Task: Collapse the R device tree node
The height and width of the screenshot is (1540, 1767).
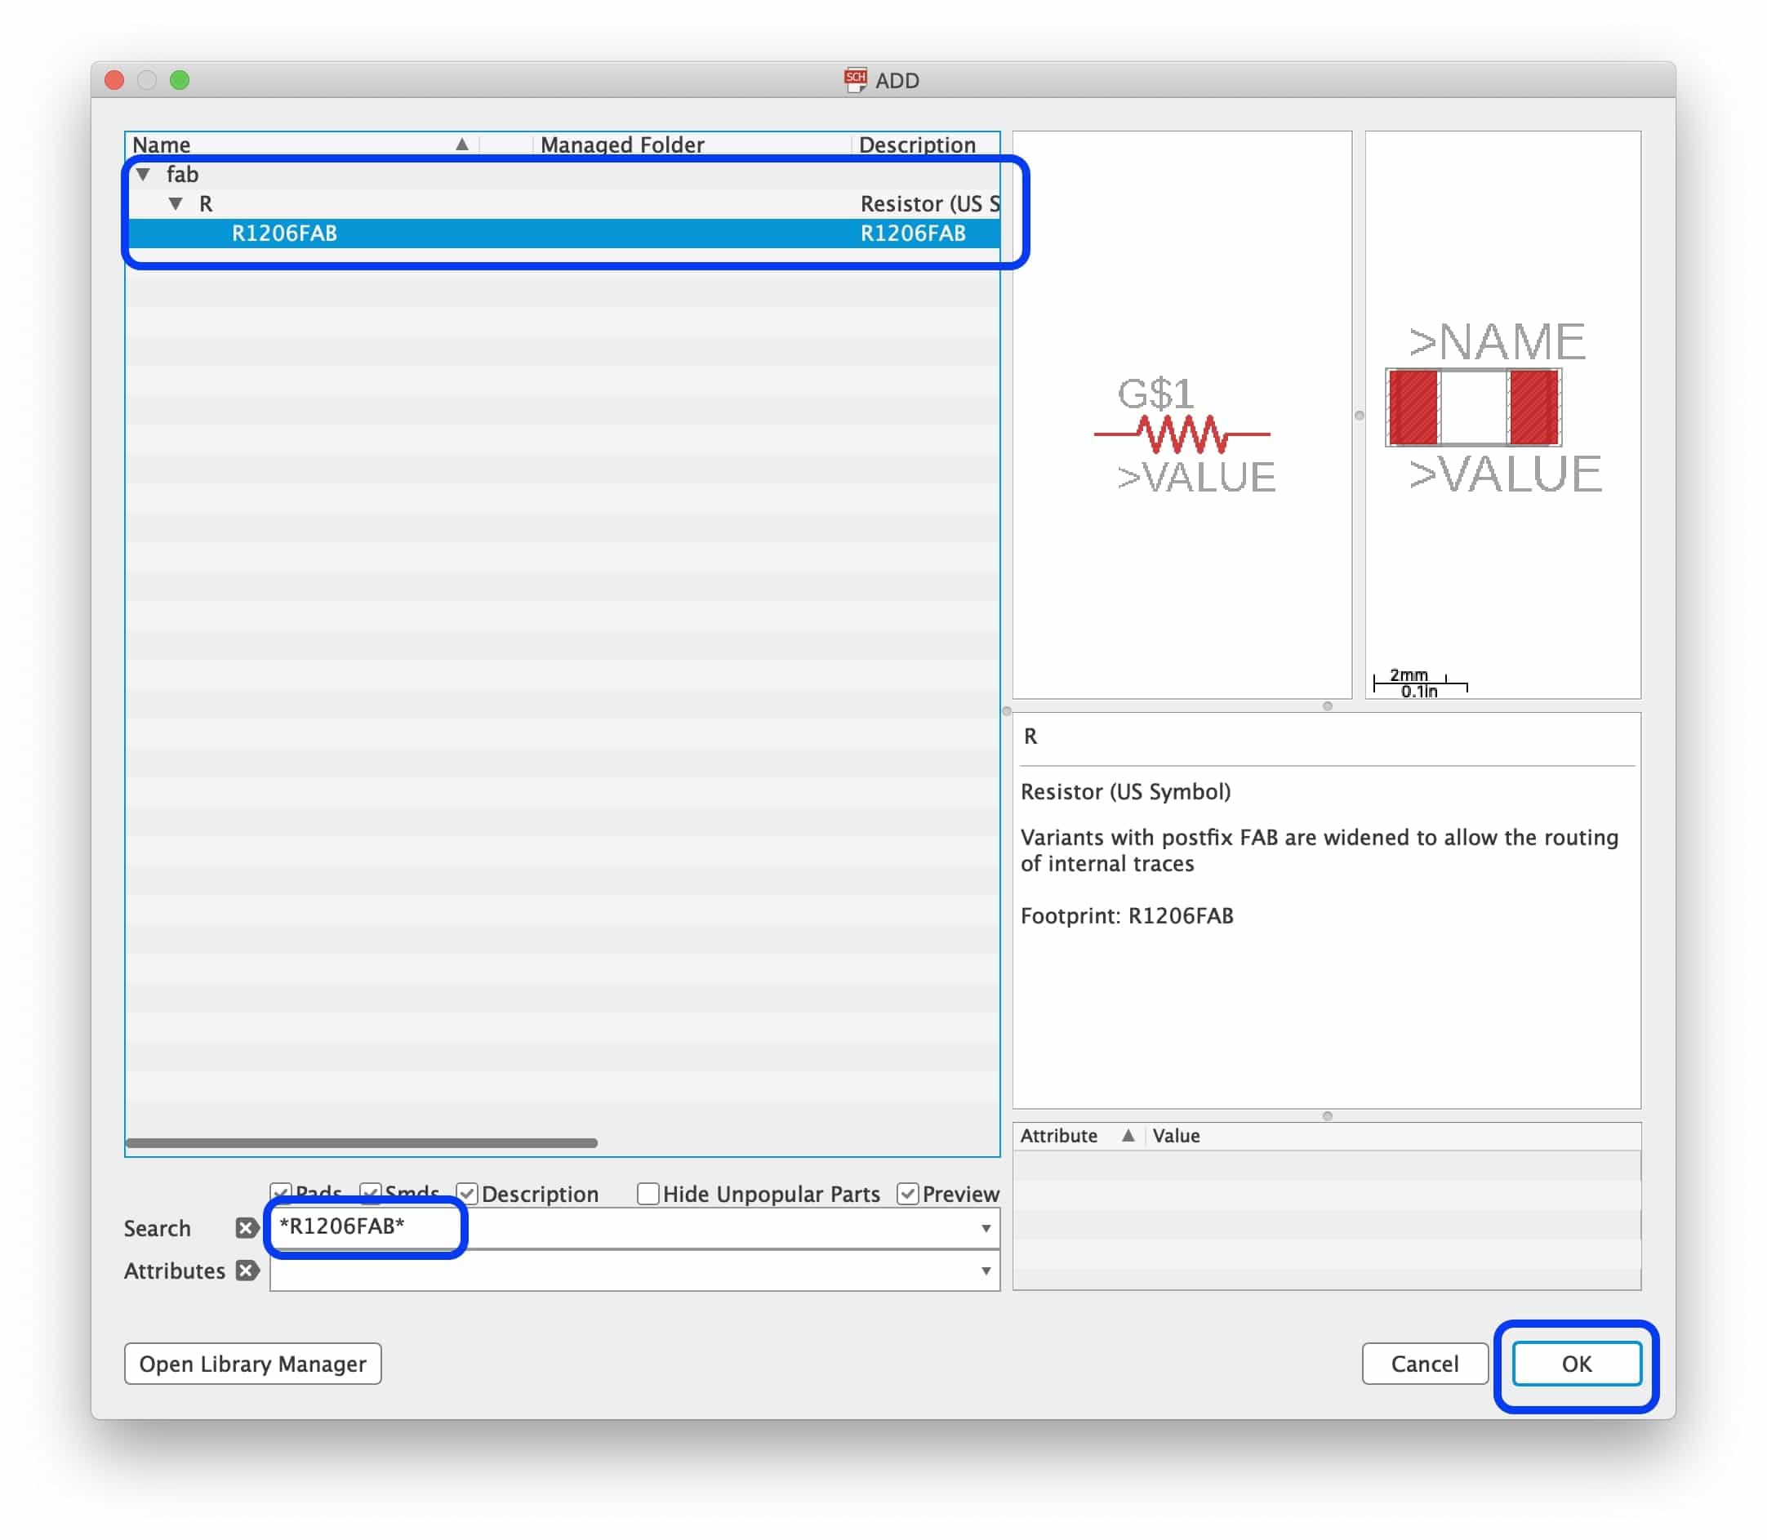Action: point(176,203)
